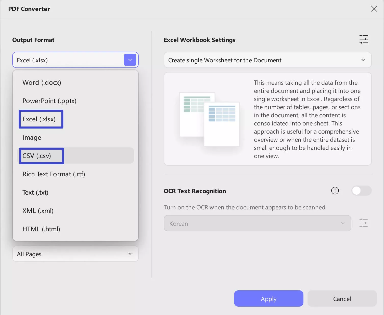Choose Text (.txt) from the list
This screenshot has height=315, width=384.
pos(35,192)
